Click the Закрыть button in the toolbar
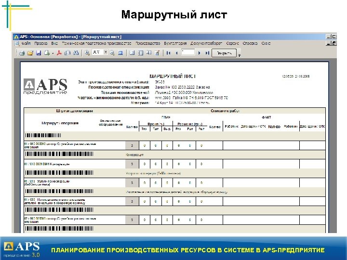 pos(224,53)
